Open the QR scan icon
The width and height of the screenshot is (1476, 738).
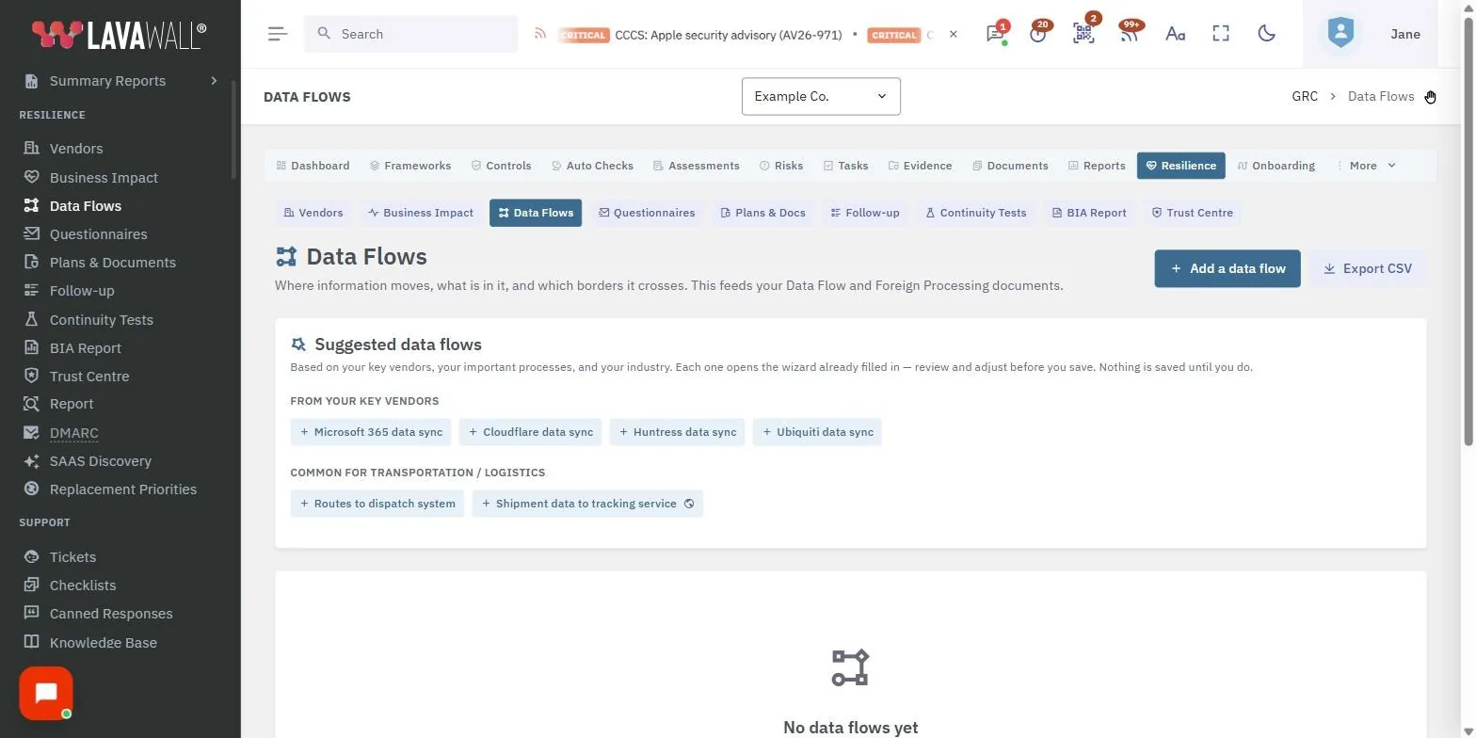[x=1083, y=34]
